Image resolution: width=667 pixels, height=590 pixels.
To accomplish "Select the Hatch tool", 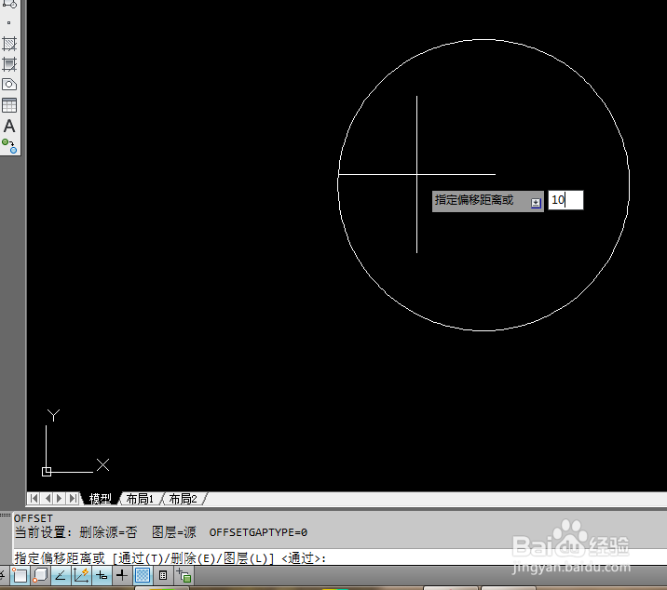I will (9, 44).
